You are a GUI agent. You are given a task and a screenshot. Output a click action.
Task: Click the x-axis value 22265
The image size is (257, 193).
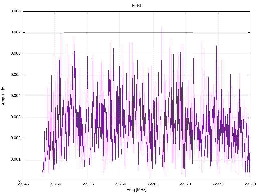click(153, 184)
